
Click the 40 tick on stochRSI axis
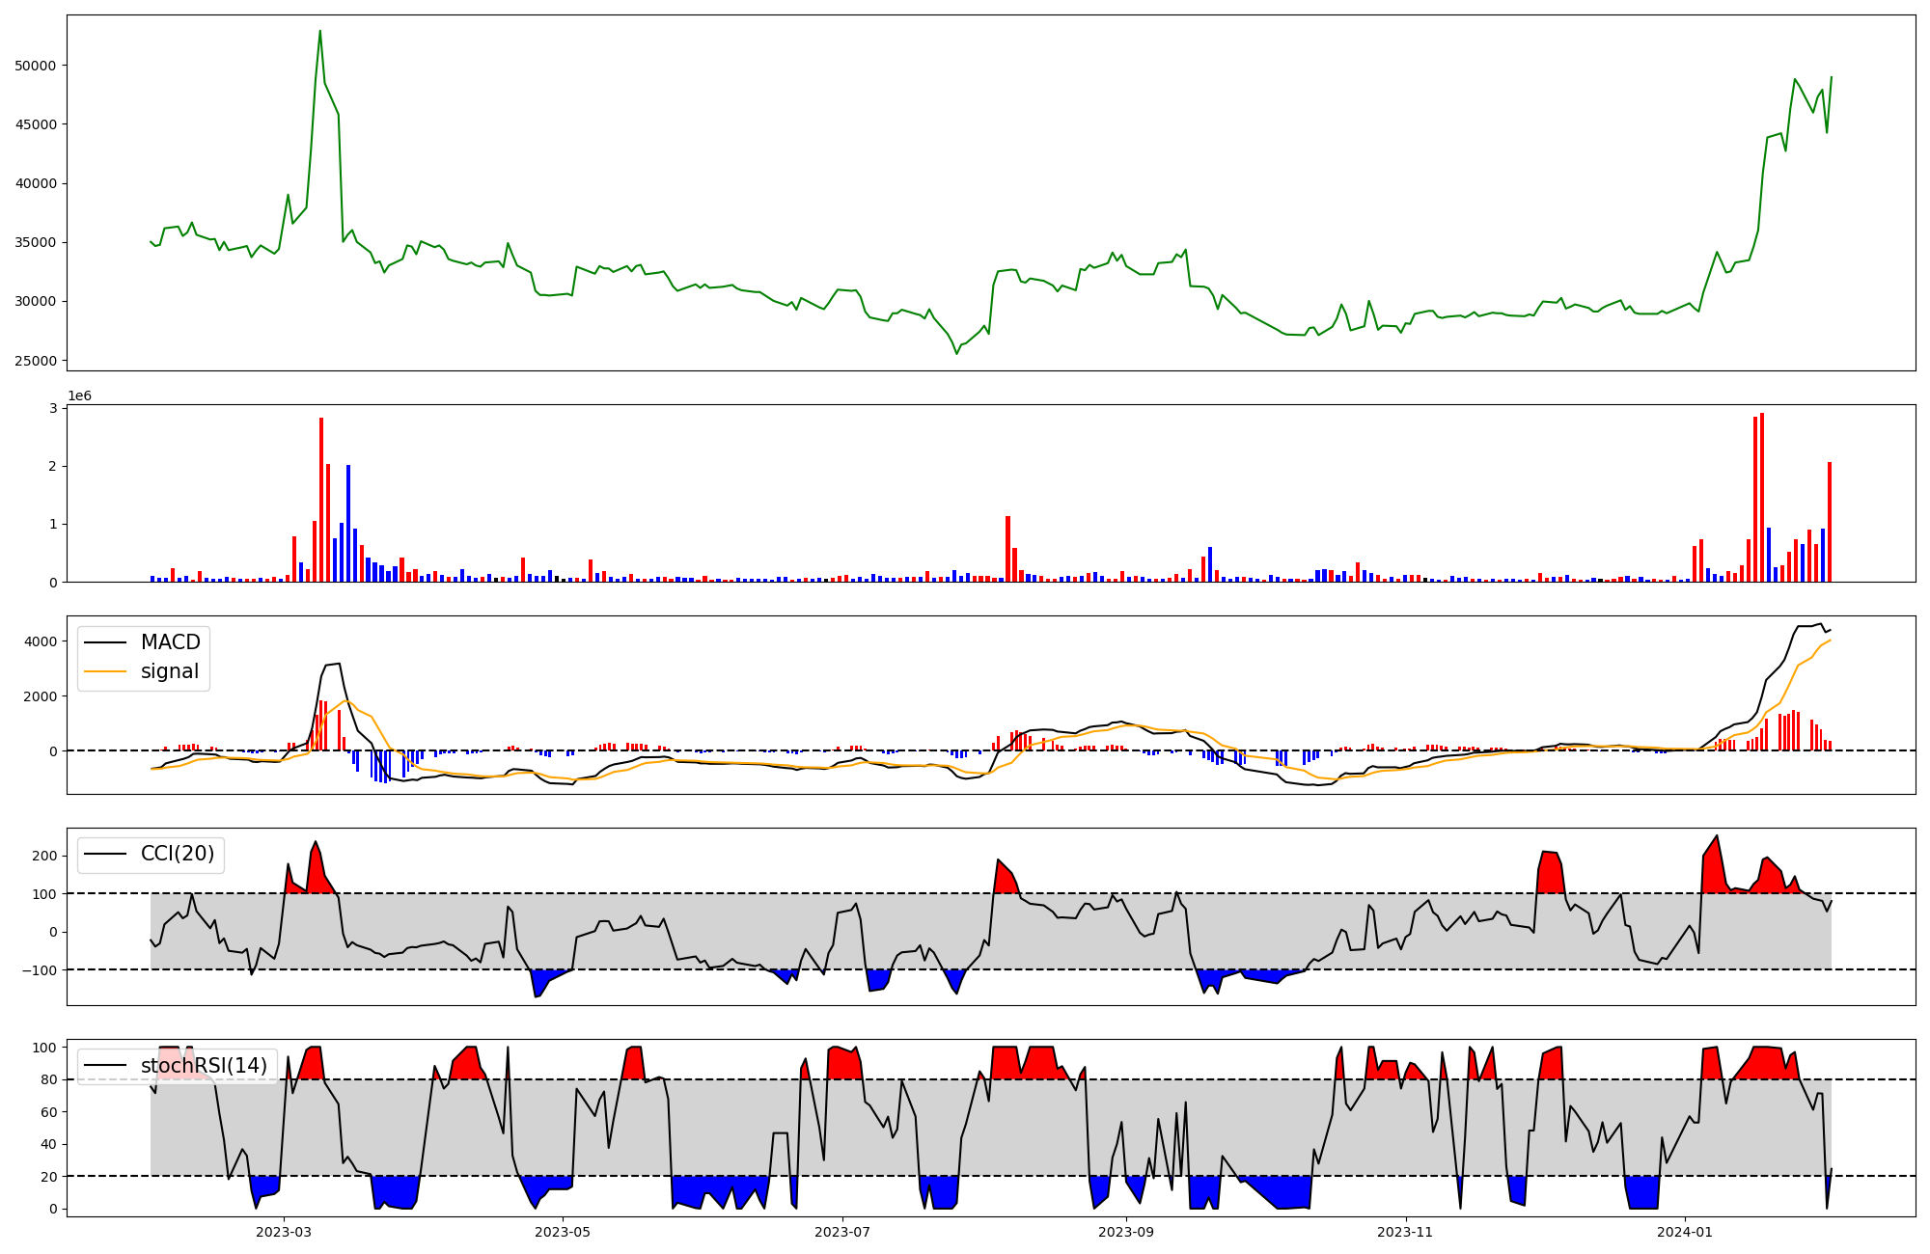(49, 1144)
